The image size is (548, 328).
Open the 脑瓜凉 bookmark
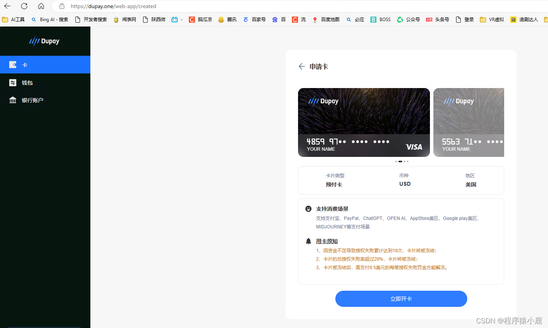tap(200, 19)
